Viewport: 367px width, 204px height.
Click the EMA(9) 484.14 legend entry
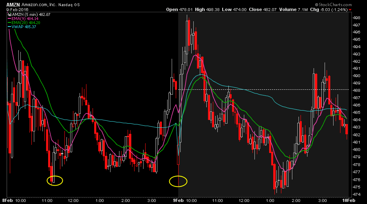point(25,18)
